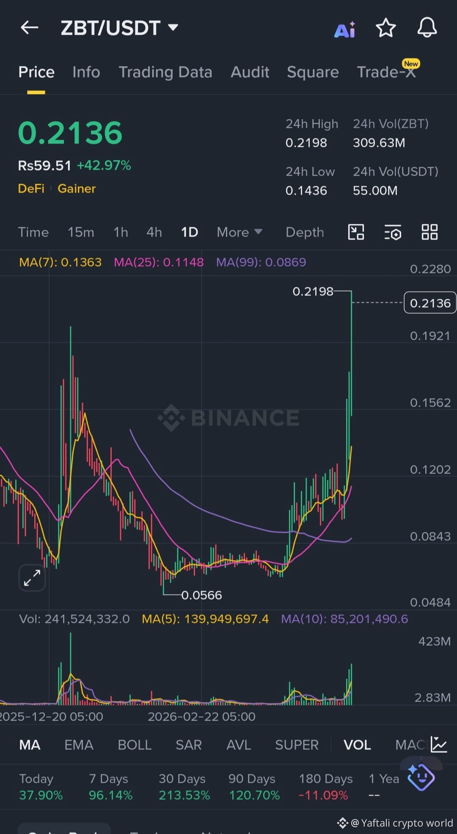Tap the large 0.2136 price

click(x=70, y=133)
